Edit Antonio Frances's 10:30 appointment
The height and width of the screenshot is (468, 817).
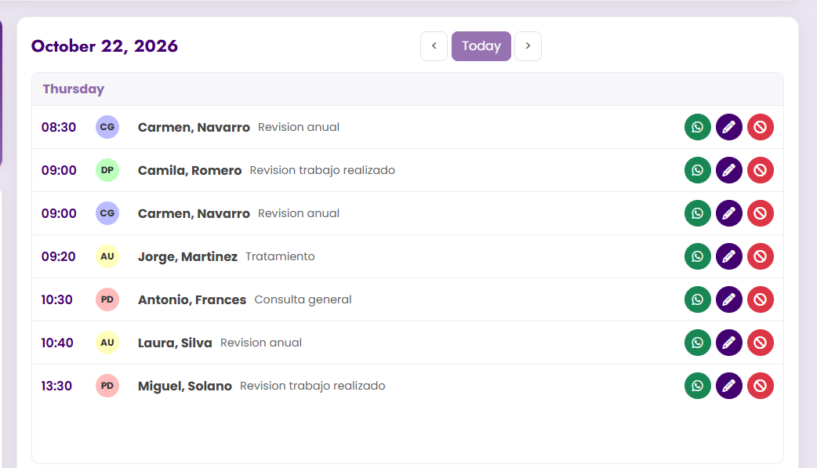coord(729,299)
